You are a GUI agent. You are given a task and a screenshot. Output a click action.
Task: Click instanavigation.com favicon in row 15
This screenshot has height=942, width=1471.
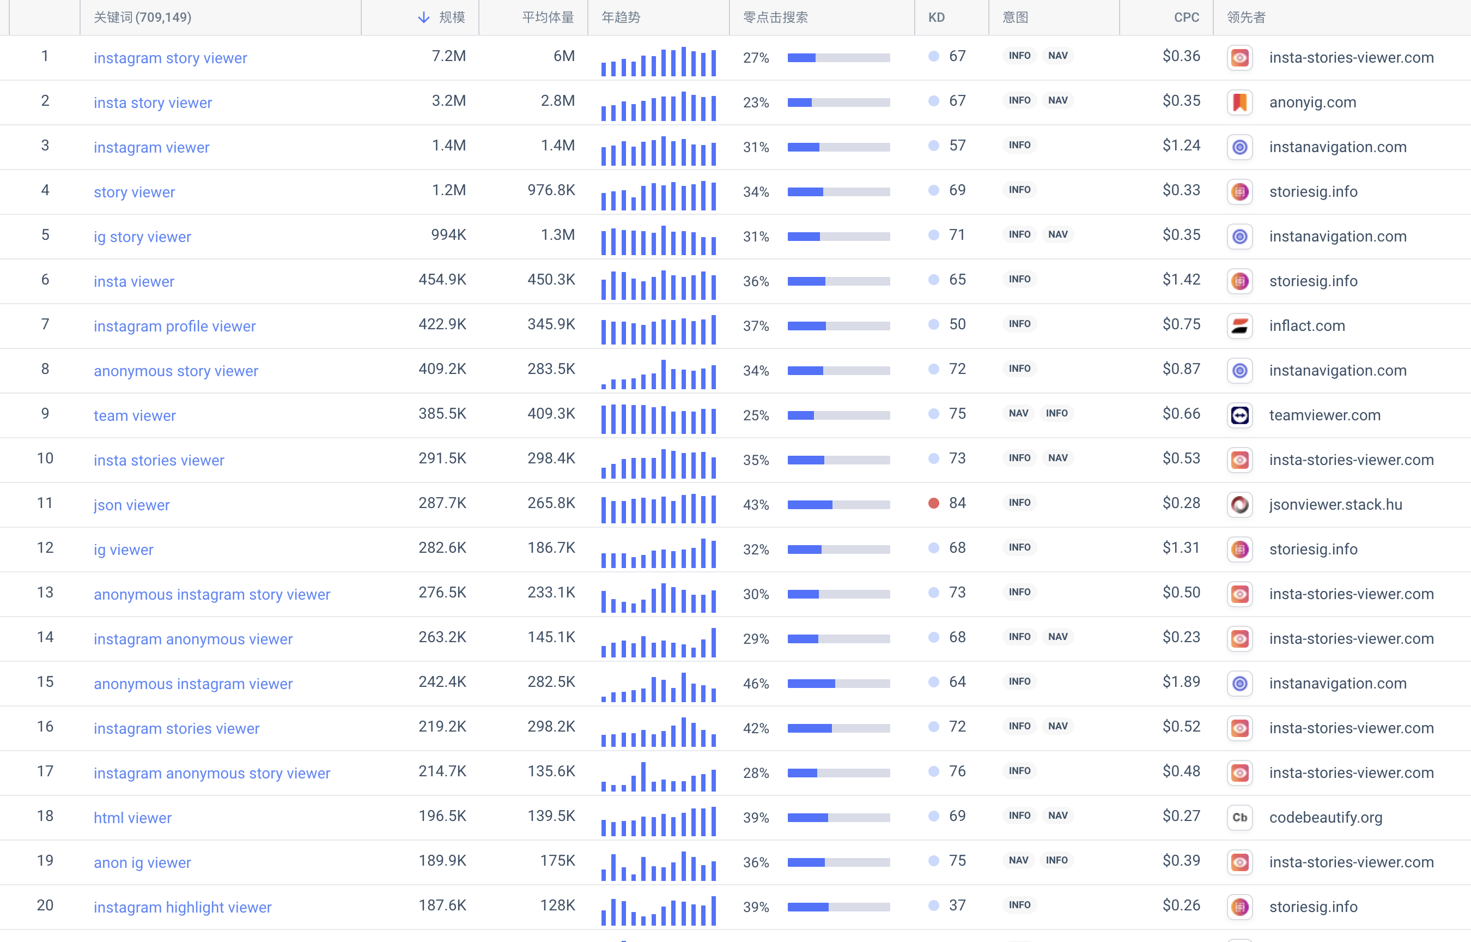pyautogui.click(x=1239, y=683)
